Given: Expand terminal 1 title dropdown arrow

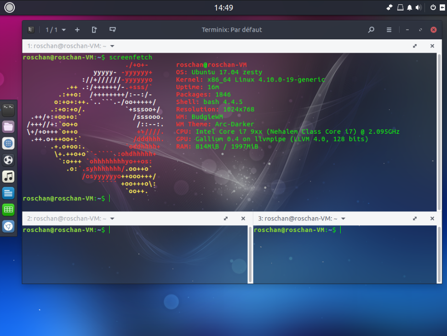Looking at the screenshot, I should point(112,46).
